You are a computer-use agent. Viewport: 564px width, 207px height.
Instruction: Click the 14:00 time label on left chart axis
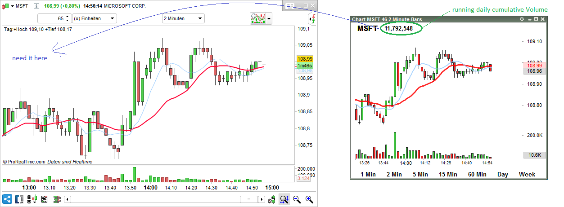click(150, 188)
